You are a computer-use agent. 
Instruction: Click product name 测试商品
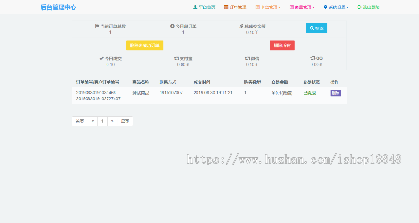(141, 93)
